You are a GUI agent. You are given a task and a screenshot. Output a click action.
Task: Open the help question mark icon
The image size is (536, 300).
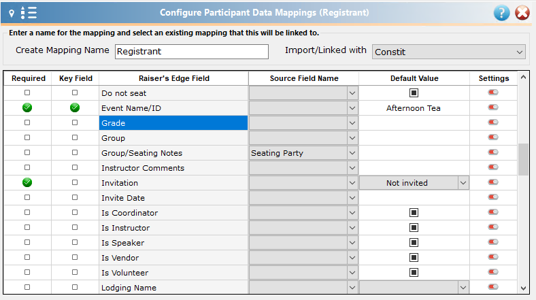[x=501, y=13]
